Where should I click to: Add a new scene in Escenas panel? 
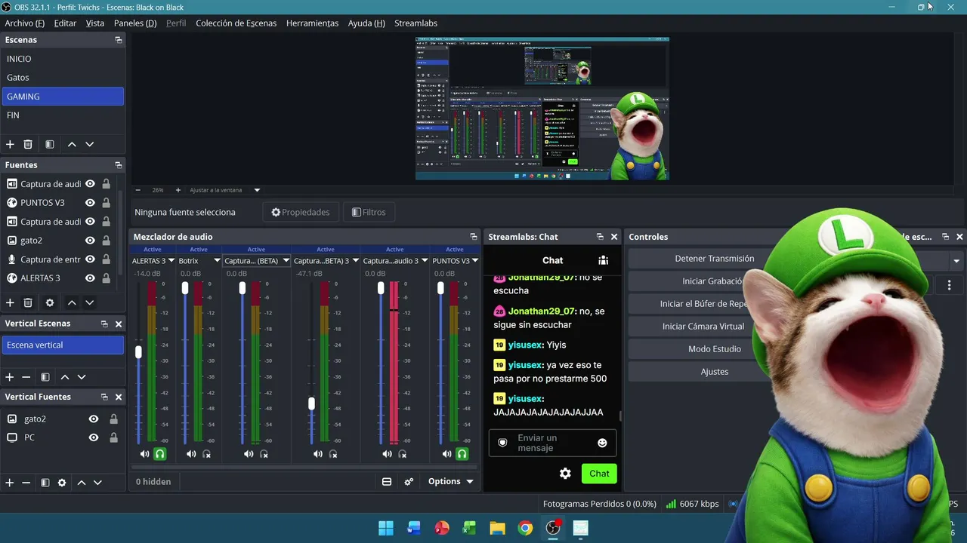click(x=10, y=144)
